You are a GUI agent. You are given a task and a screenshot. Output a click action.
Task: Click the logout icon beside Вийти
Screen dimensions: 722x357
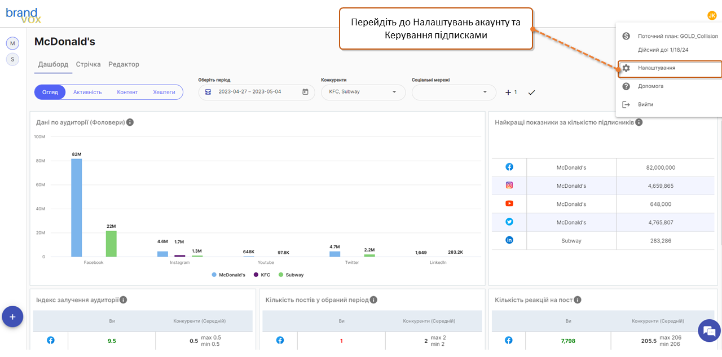pos(626,104)
